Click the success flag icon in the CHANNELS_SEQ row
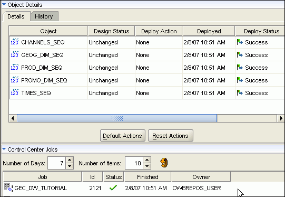The image size is (285, 197). click(x=240, y=42)
